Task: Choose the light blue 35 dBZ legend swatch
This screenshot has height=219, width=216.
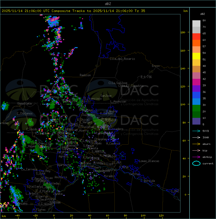Action: click(196, 101)
